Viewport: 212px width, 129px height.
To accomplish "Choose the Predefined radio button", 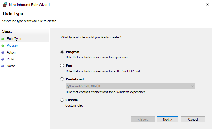I will coord(62,79).
